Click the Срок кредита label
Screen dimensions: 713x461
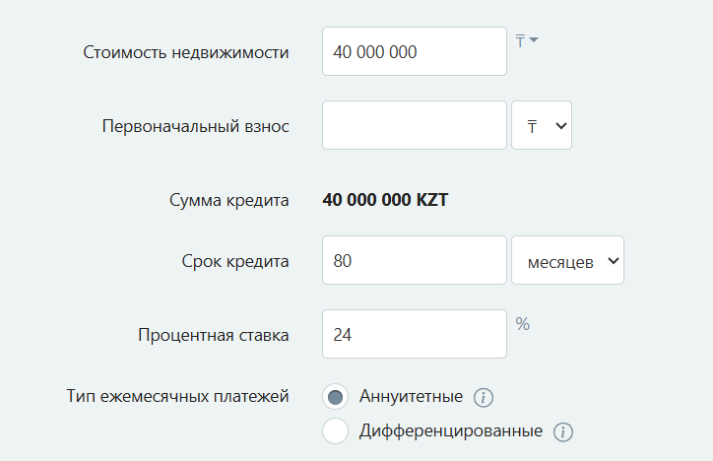tap(234, 261)
